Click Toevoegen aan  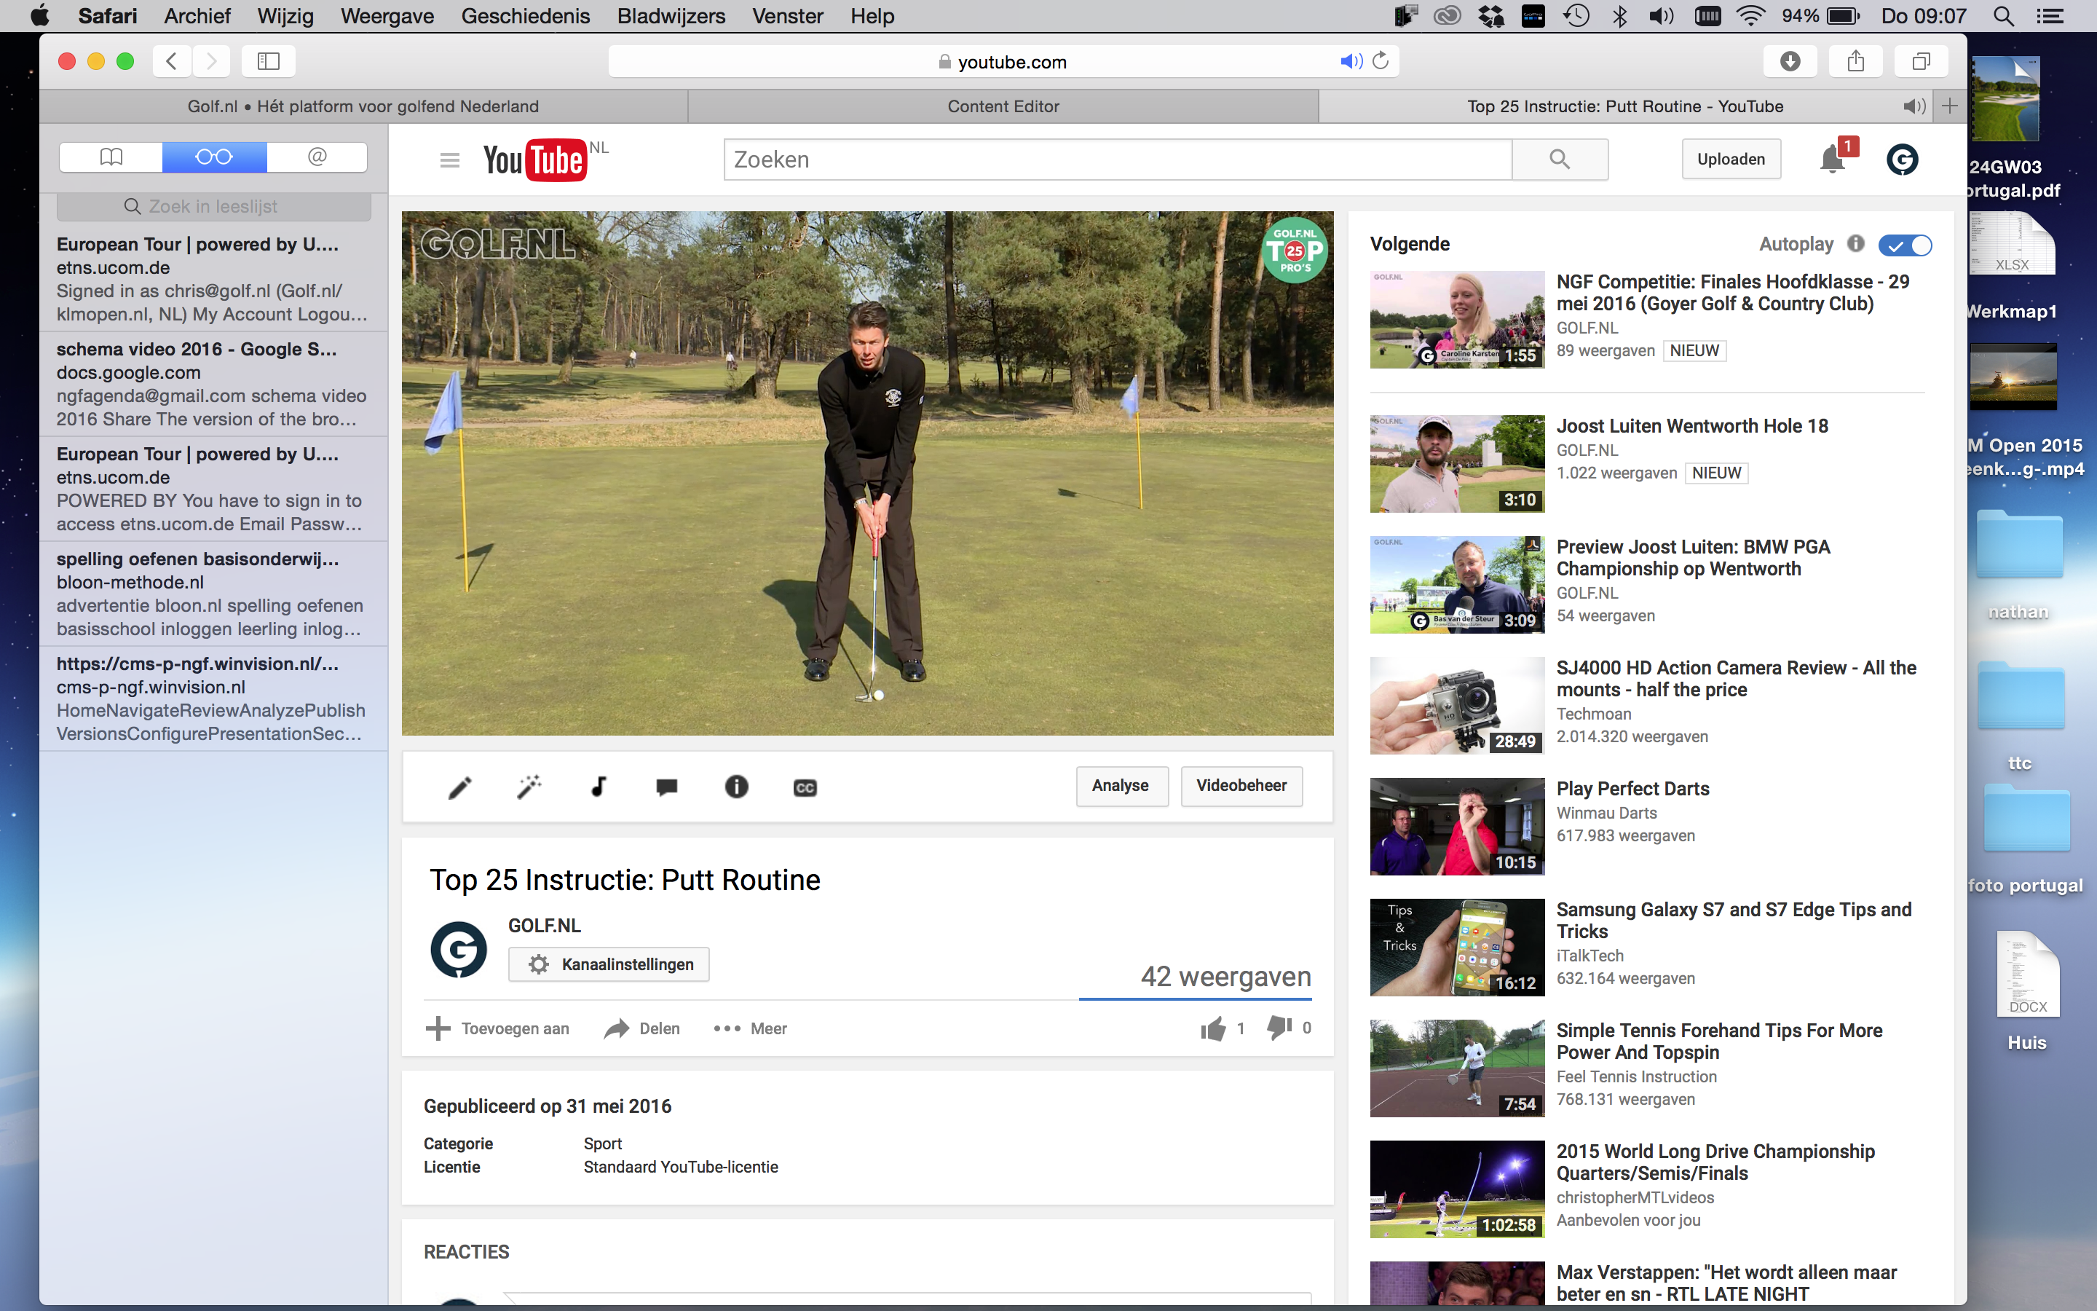(498, 1028)
